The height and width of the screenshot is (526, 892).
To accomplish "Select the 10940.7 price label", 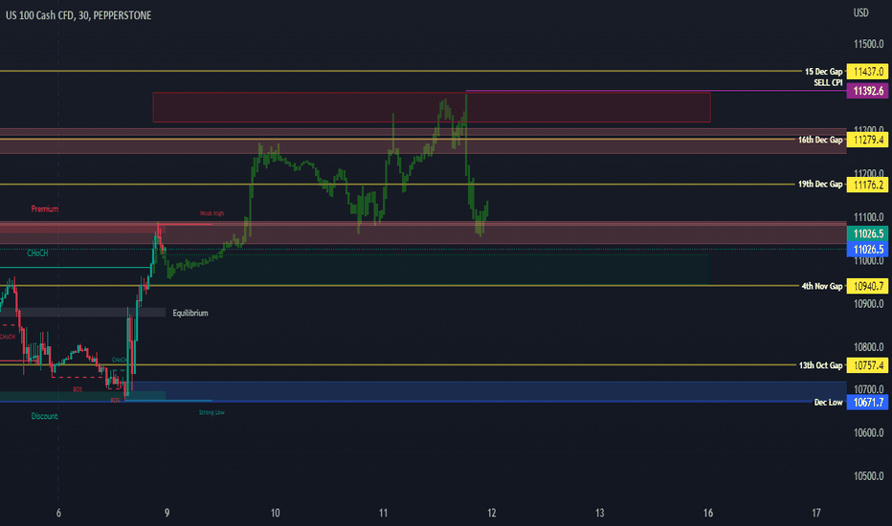I will click(867, 286).
